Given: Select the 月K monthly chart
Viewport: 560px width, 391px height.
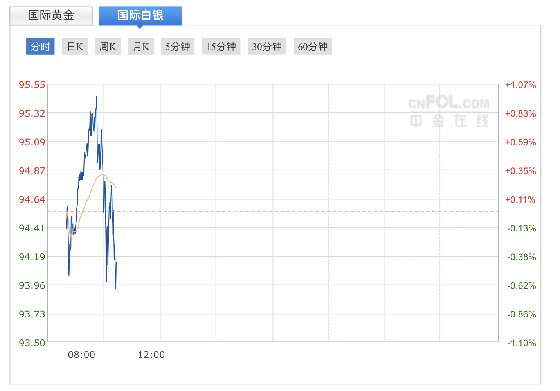Looking at the screenshot, I should point(141,47).
